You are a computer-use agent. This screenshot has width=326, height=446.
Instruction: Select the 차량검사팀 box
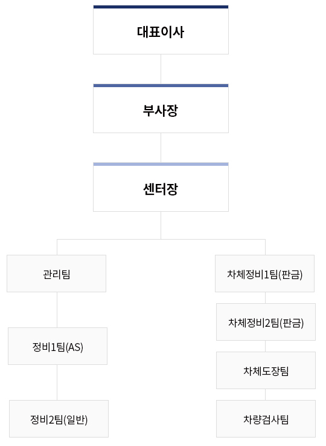(x=266, y=419)
